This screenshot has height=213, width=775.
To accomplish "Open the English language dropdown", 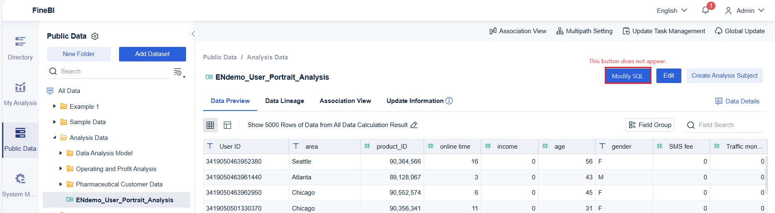I will [672, 11].
